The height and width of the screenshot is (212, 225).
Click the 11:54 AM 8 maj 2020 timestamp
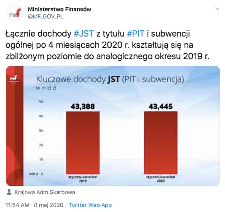tap(34, 205)
